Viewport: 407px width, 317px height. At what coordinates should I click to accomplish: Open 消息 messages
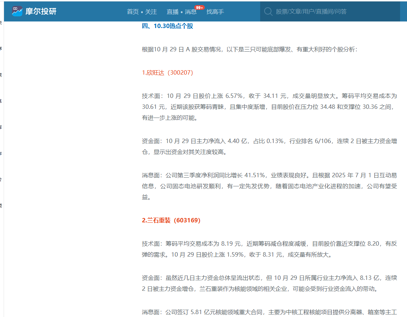tap(191, 12)
